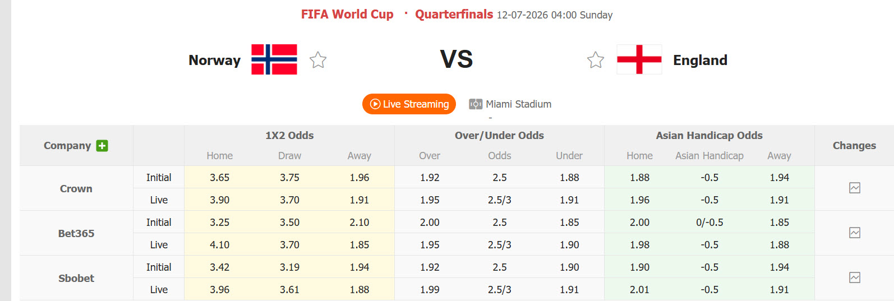Click the Crown company name
894x301 pixels.
[76, 189]
